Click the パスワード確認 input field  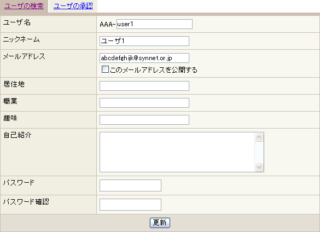click(x=130, y=205)
